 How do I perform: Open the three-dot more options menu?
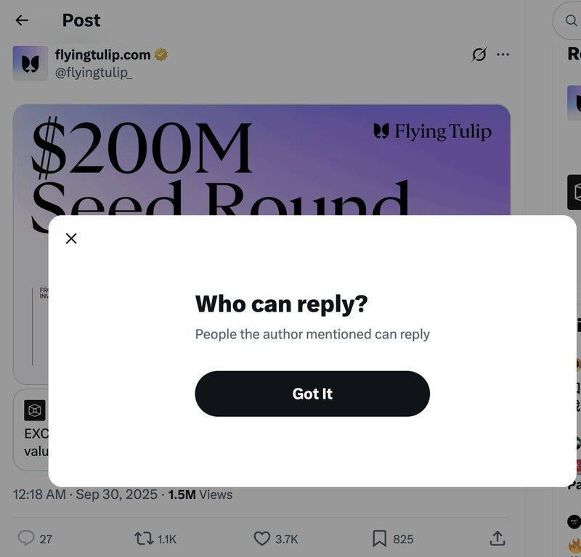pos(503,54)
